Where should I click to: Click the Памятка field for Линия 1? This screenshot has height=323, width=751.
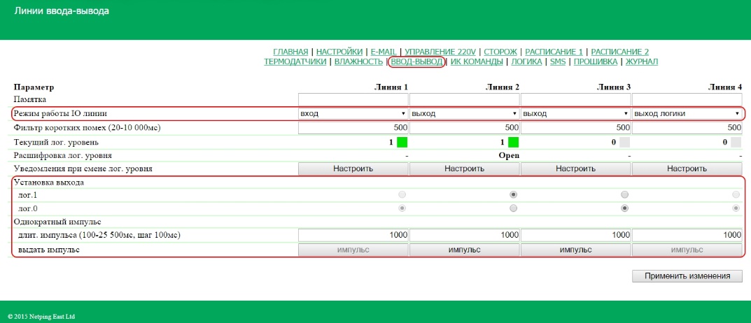click(353, 99)
